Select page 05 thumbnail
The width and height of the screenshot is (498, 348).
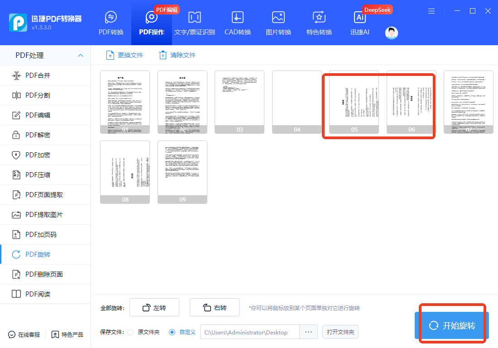tap(354, 102)
